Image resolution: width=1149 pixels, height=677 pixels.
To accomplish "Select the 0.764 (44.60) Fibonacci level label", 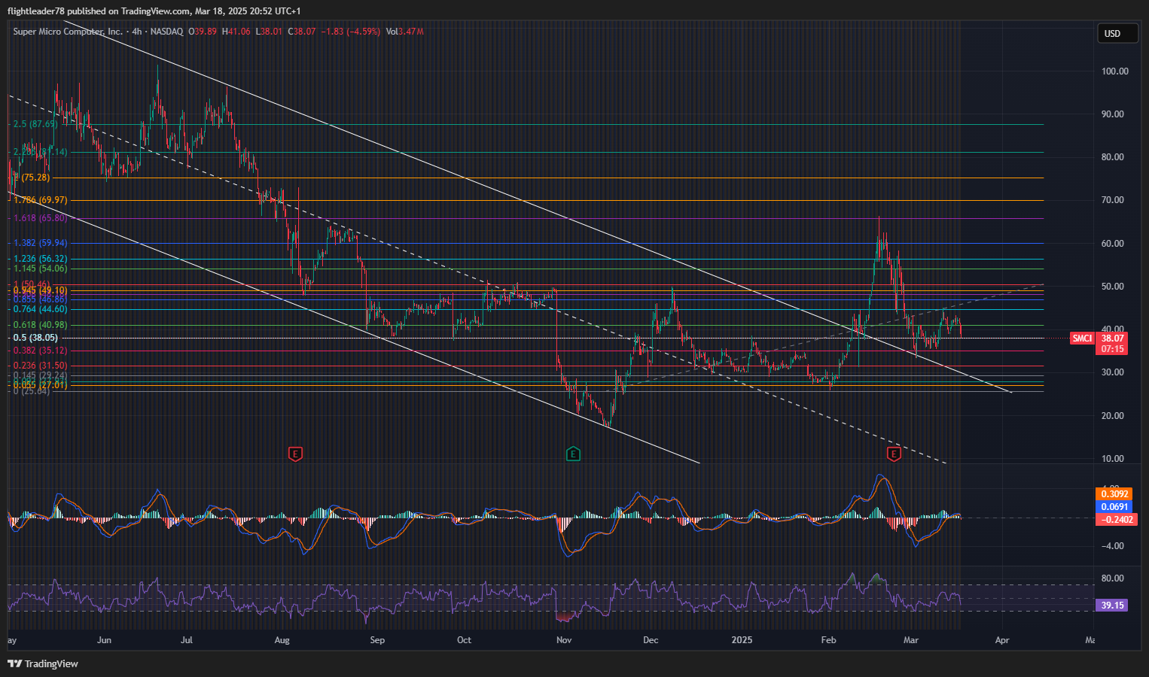I will click(41, 309).
